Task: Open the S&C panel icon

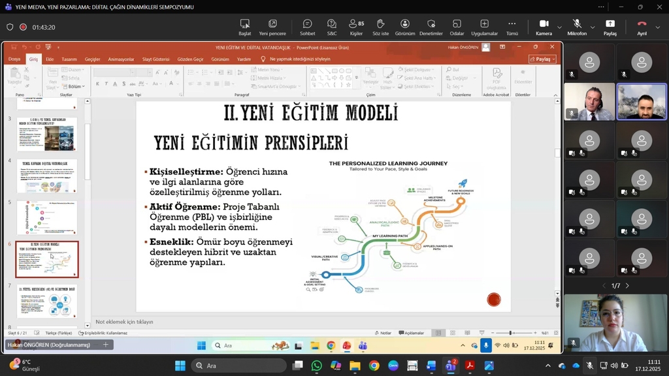Action: click(x=332, y=27)
